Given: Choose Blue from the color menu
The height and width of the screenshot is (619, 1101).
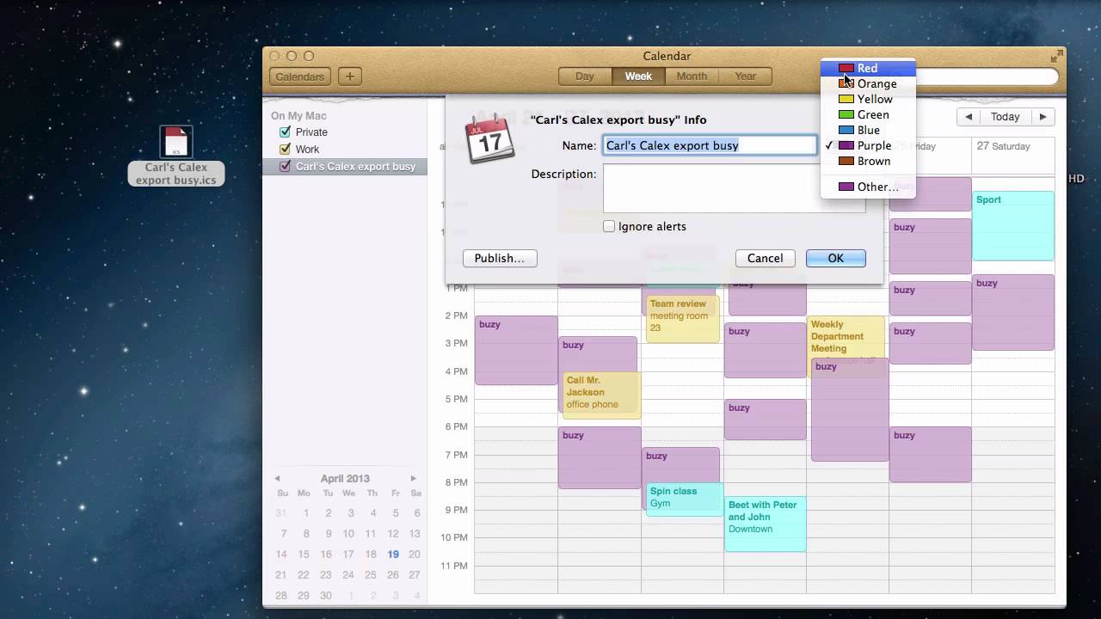Looking at the screenshot, I should [x=868, y=130].
